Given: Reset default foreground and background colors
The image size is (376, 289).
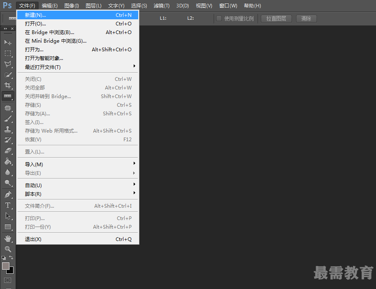Looking at the screenshot, I should (x=4, y=257).
